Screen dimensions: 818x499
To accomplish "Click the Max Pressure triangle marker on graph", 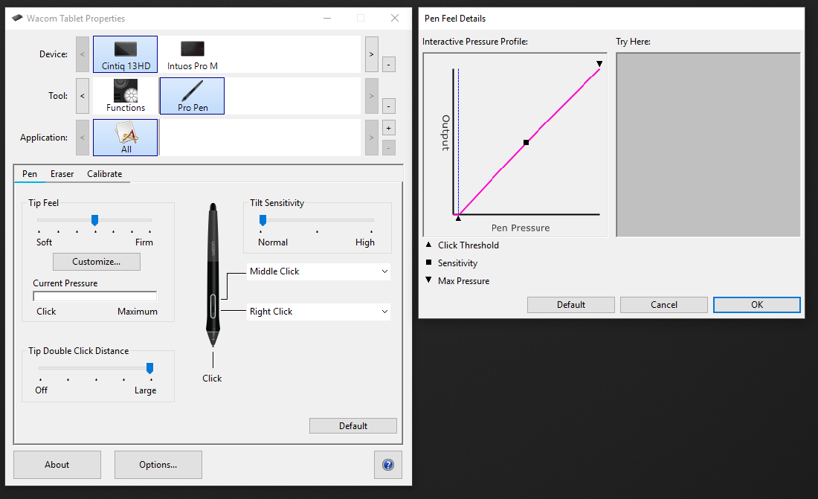I will click(599, 64).
